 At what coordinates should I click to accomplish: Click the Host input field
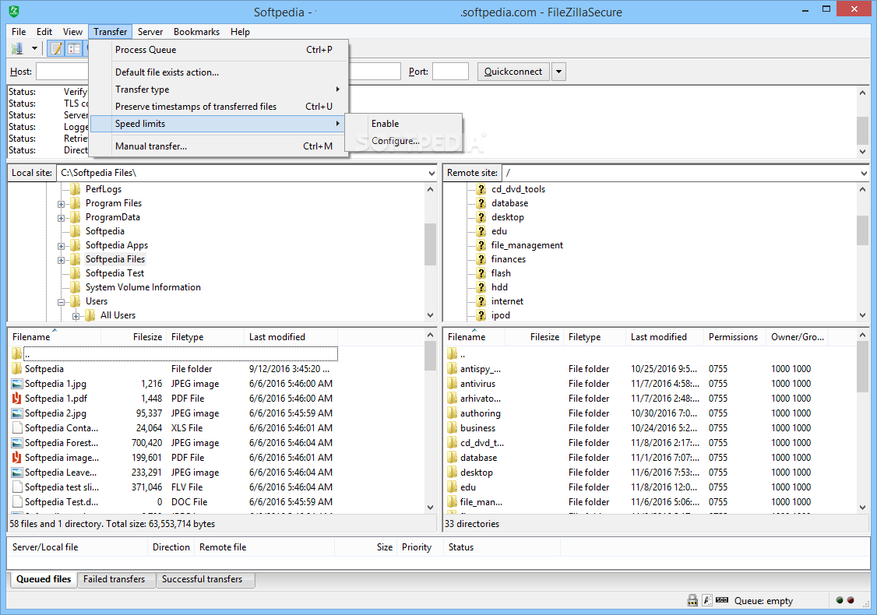62,72
